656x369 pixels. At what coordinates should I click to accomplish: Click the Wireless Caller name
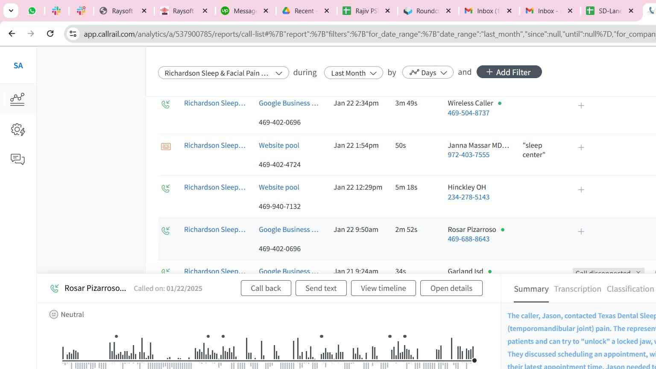click(x=470, y=103)
